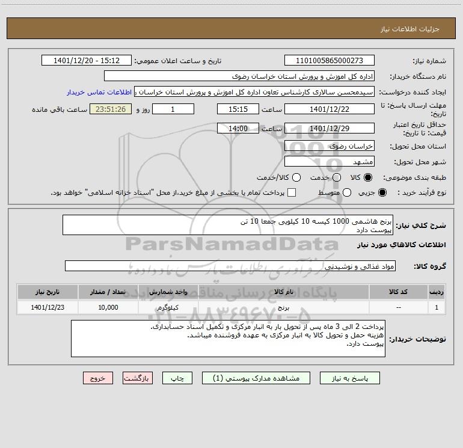Open مشاهده مدارک پیوستی (1) button
This screenshot has height=448, width=463.
(x=256, y=378)
